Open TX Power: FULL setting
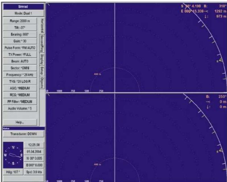Image resolution: width=227 pixels, height=182 pixels. (20, 55)
